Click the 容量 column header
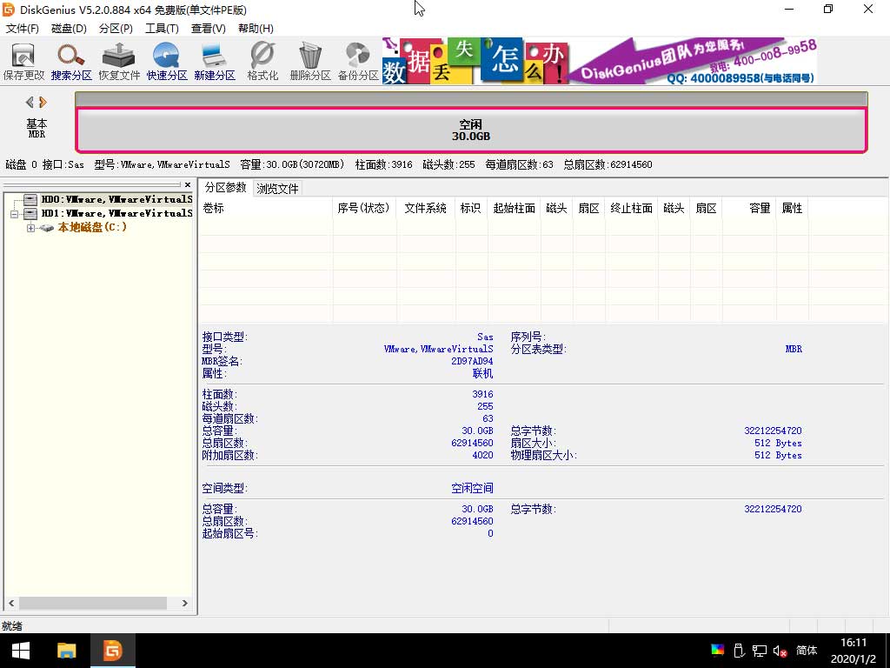The height and width of the screenshot is (668, 890). click(748, 209)
